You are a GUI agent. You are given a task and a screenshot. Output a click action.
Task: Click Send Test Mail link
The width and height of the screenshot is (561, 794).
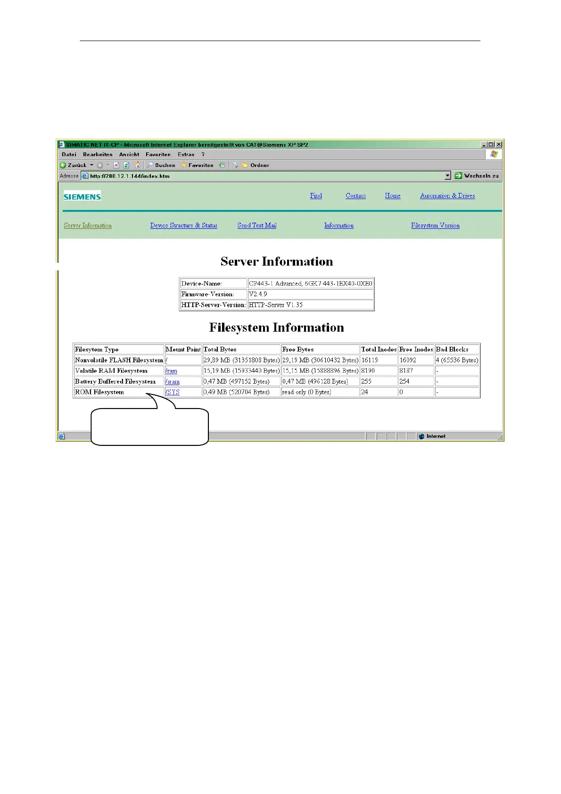257,226
